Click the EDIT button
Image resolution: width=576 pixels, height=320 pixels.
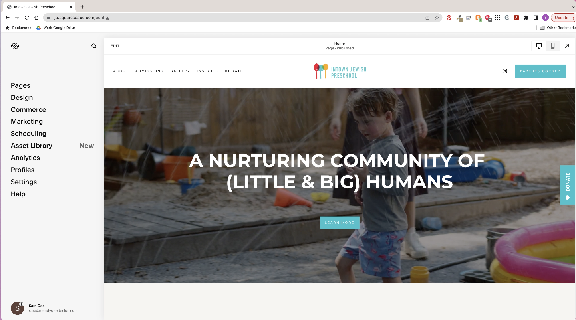[115, 46]
